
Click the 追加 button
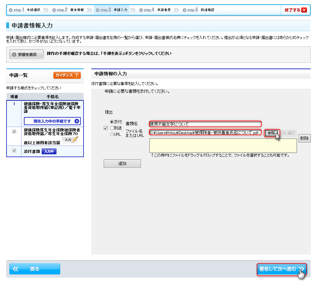tap(122, 163)
